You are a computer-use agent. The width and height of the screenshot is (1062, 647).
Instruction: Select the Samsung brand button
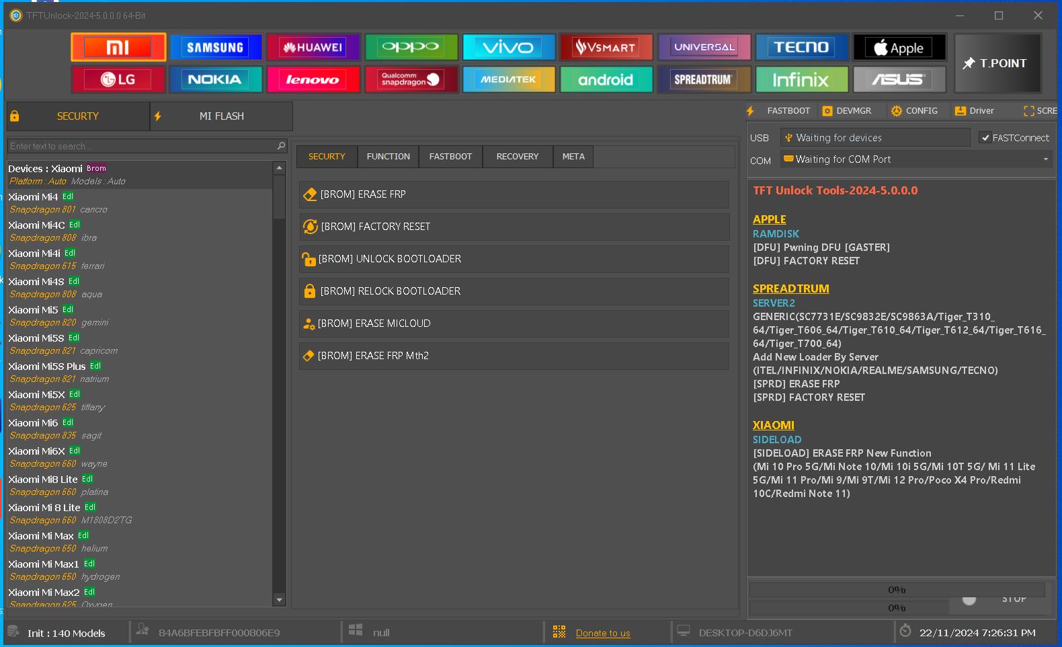click(215, 47)
